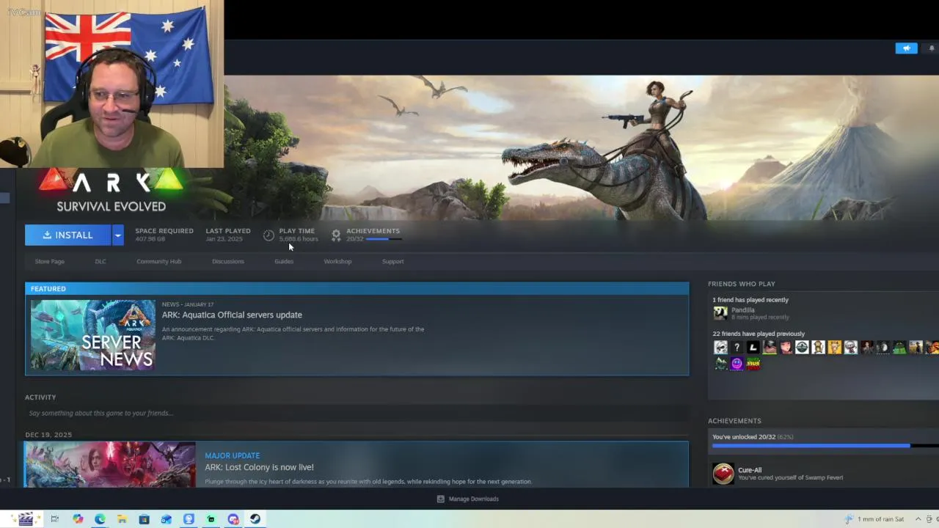Open the clapperboard video app on taskbar
The width and height of the screenshot is (939, 528).
pos(26,519)
